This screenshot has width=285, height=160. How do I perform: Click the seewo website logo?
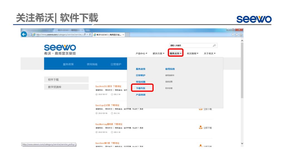60,49
